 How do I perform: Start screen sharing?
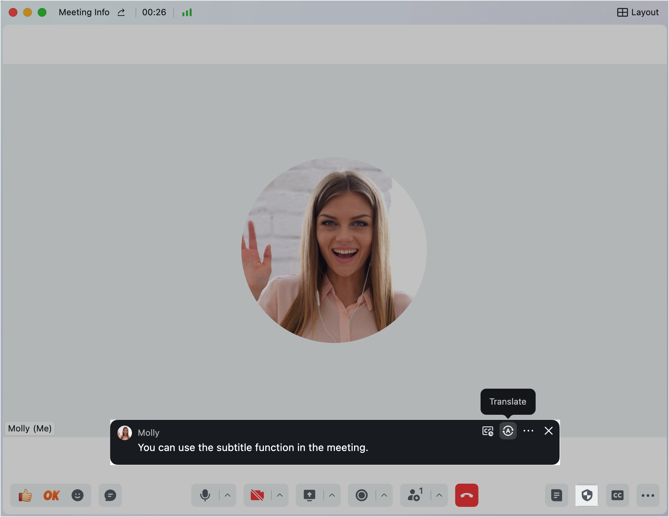tap(309, 495)
